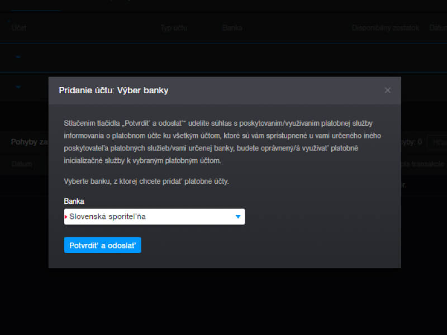Viewport: 447px width, 335px height.
Task: Click the Vyberte banku instruction text
Action: [146, 181]
